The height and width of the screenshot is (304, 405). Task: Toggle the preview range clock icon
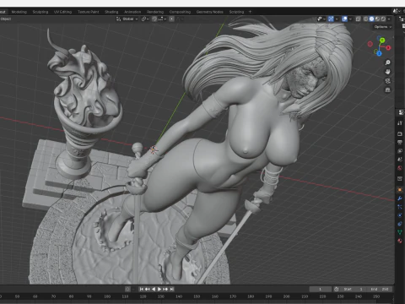tap(336, 289)
